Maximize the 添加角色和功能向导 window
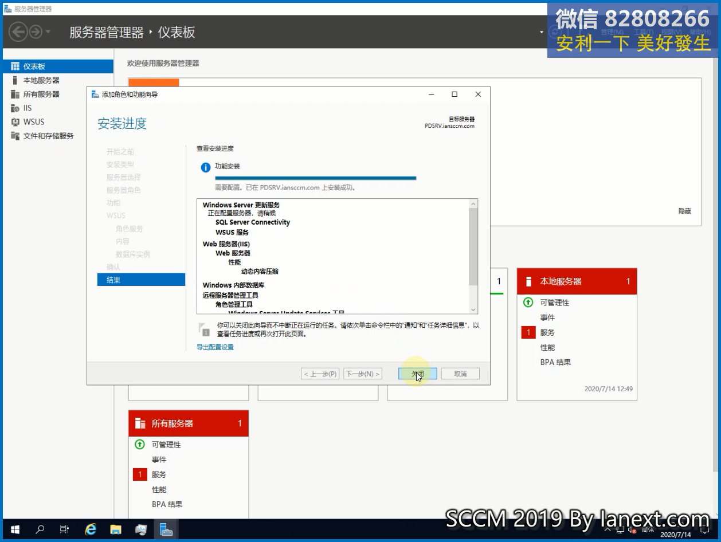The image size is (721, 542). (x=454, y=95)
